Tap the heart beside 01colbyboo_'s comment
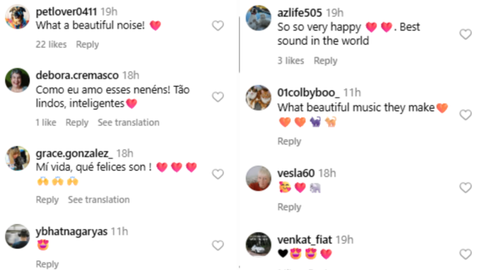Viewport: 481px width, 270px height. [465, 115]
